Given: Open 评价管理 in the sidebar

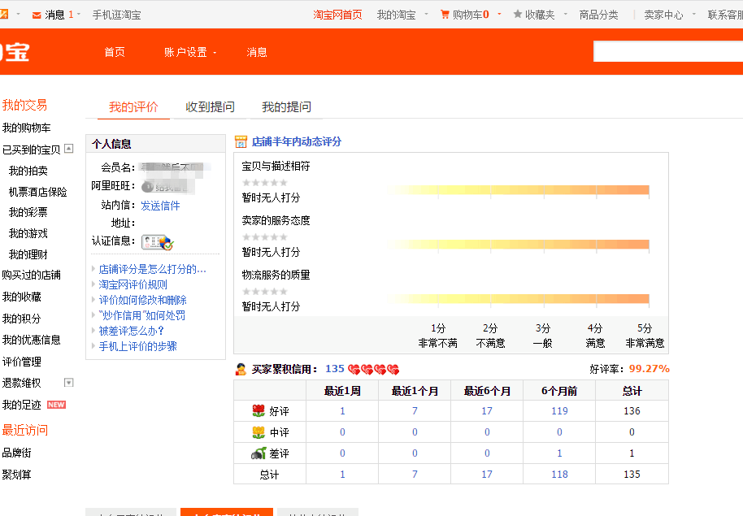Looking at the screenshot, I should 22,362.
